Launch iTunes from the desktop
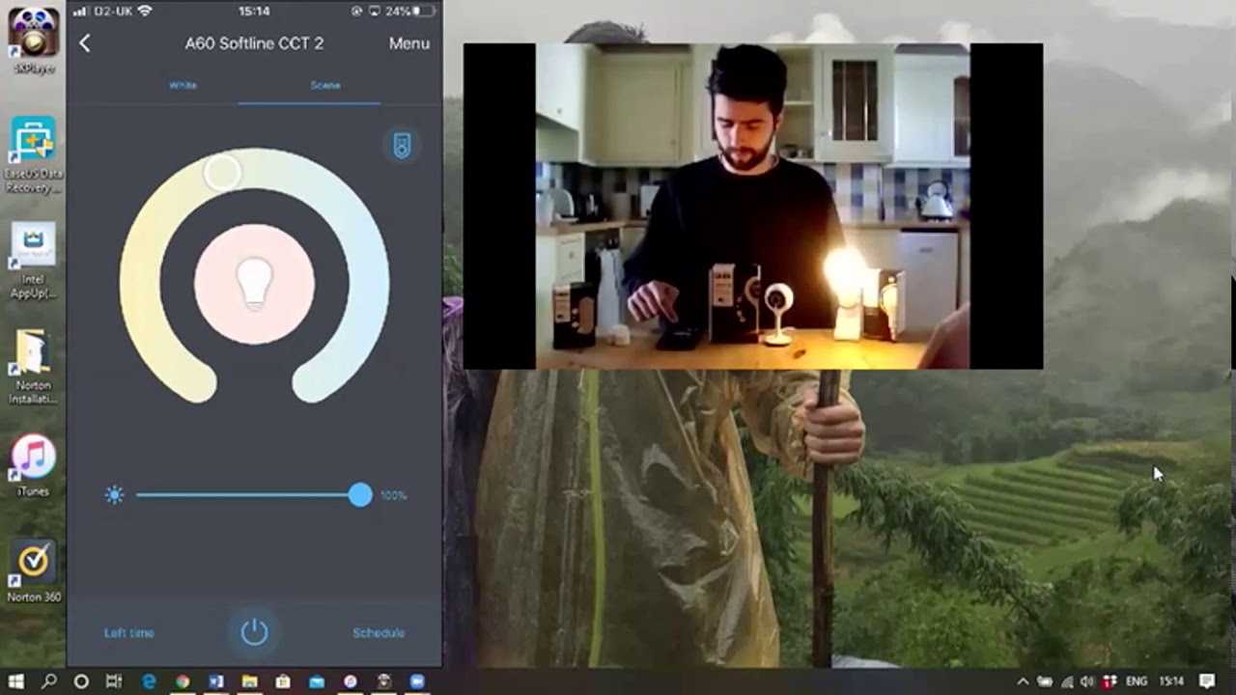Image resolution: width=1236 pixels, height=695 pixels. click(x=33, y=466)
